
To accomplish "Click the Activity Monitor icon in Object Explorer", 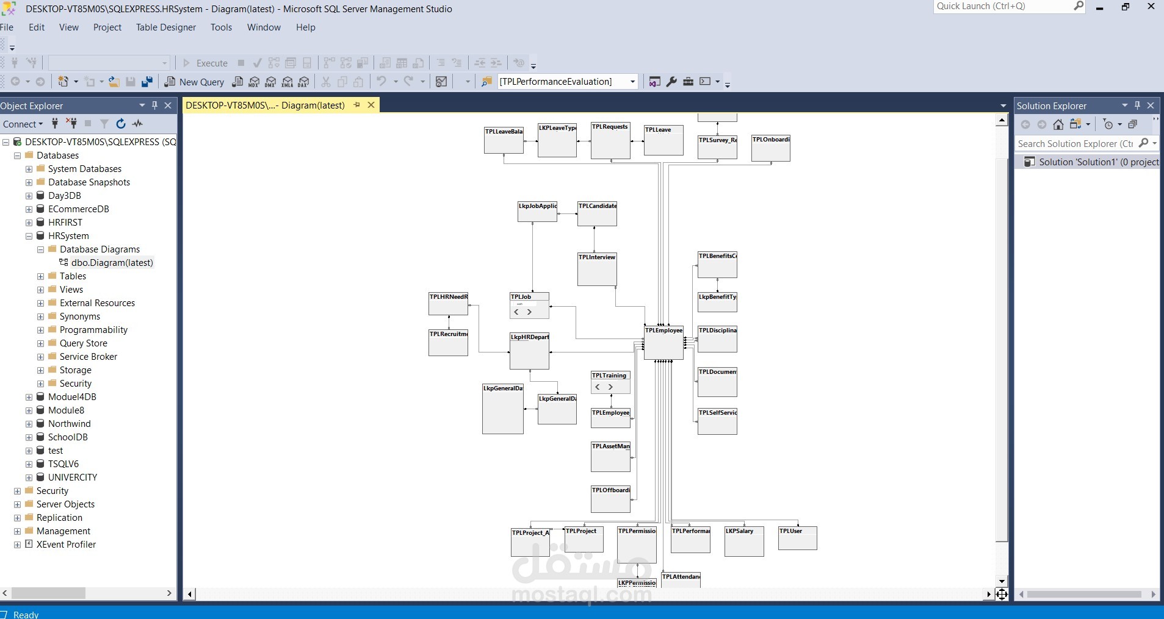I will pos(138,124).
